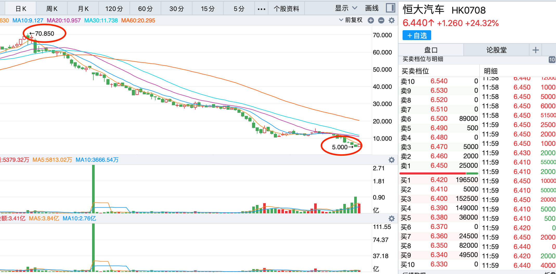The image size is (556, 274).
Task: Open the volume indicator settings gear
Action: click(392, 160)
